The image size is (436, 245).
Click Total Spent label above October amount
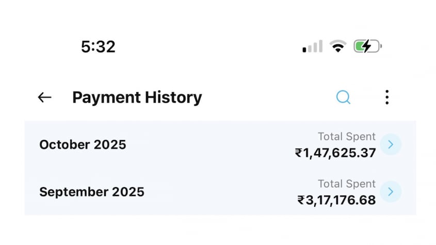[x=347, y=137]
